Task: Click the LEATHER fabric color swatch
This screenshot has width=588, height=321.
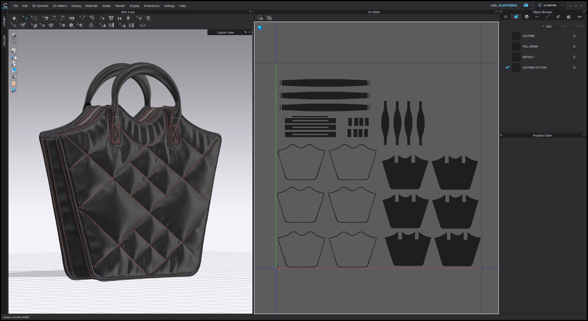Action: [x=516, y=36]
